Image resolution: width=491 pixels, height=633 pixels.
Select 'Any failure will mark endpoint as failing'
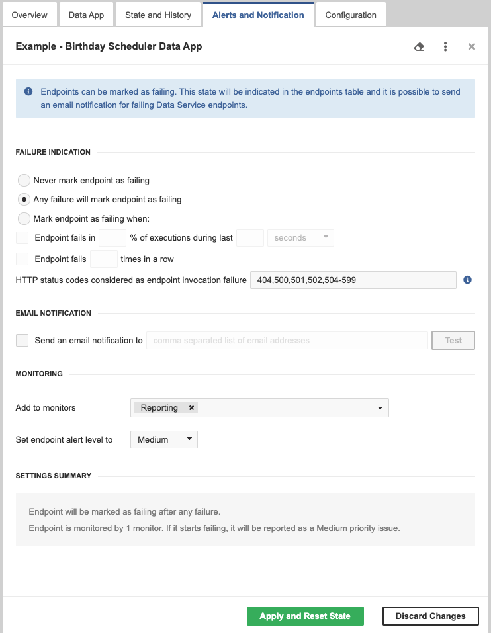pyautogui.click(x=24, y=199)
